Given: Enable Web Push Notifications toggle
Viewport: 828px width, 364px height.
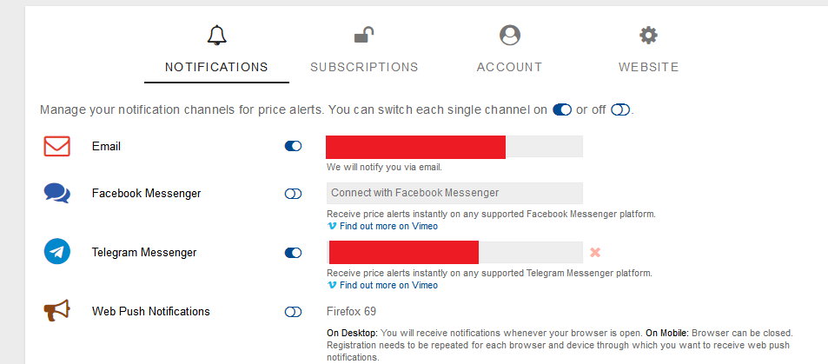Looking at the screenshot, I should pyautogui.click(x=293, y=312).
